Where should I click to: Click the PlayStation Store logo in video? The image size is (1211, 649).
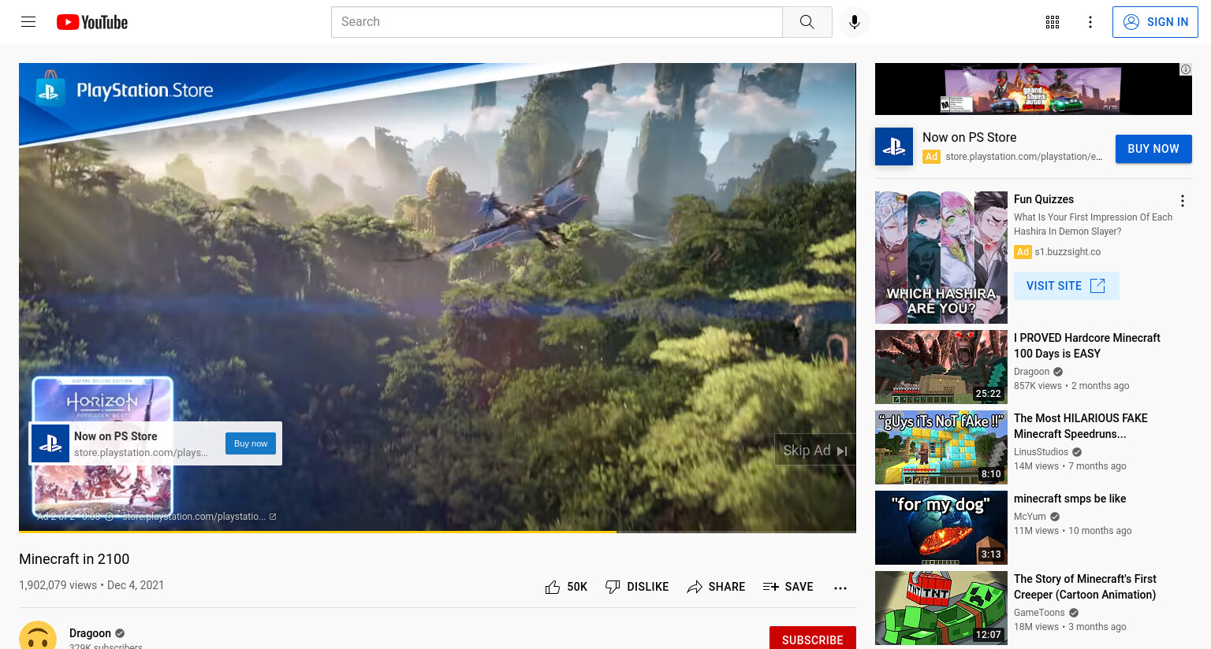click(x=125, y=91)
